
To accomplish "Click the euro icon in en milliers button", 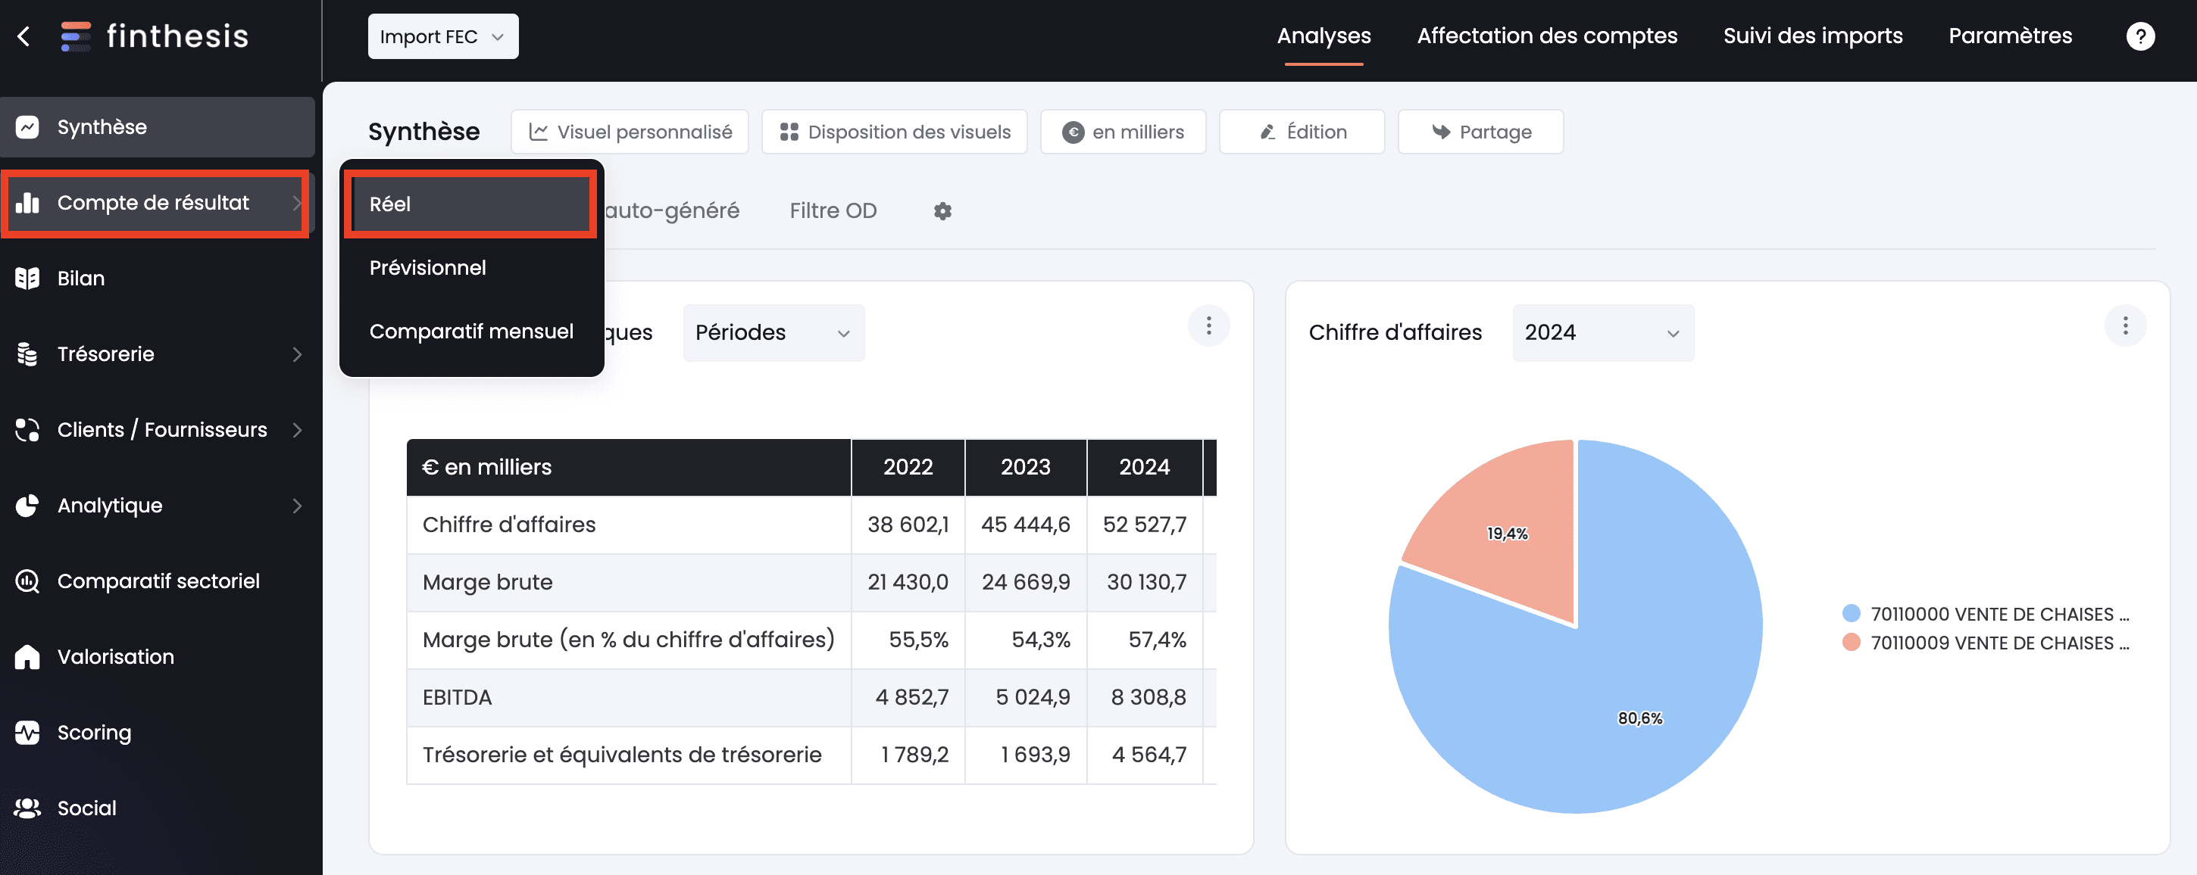I will click(1073, 132).
